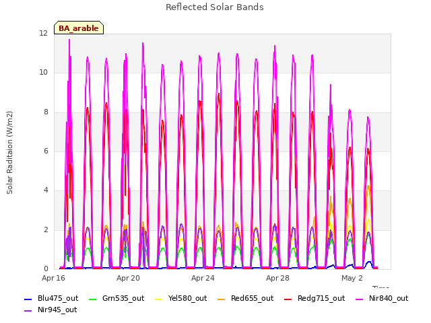Toggle the Grn535_out legend entry
This screenshot has height=323, width=431.
[x=117, y=298]
